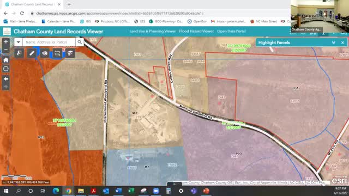The width and height of the screenshot is (349, 196).
Task: Close the Chatham County Land Records tab
Action: click(x=59, y=4)
